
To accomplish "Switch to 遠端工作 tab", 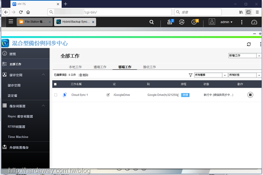I will coord(100,67).
